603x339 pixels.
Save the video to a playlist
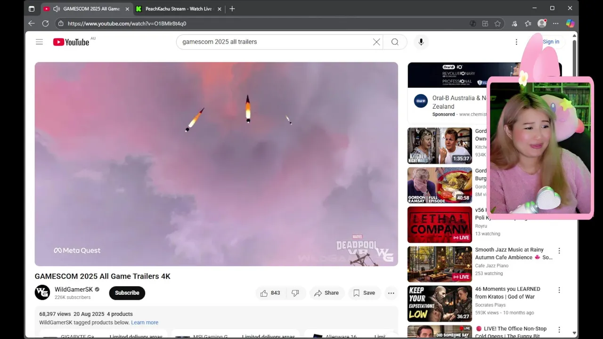pos(364,293)
